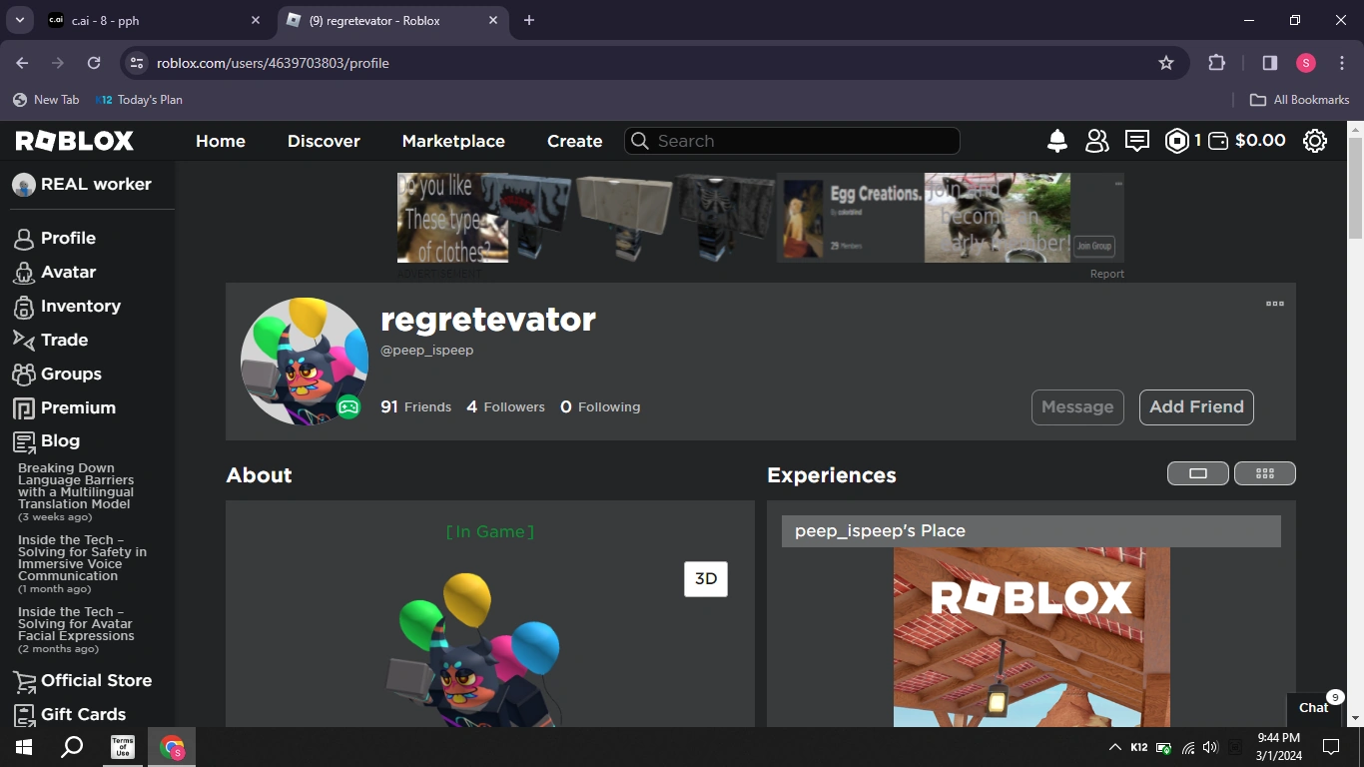Open the Discover menu item
Viewport: 1364px width, 767px height.
tap(324, 141)
